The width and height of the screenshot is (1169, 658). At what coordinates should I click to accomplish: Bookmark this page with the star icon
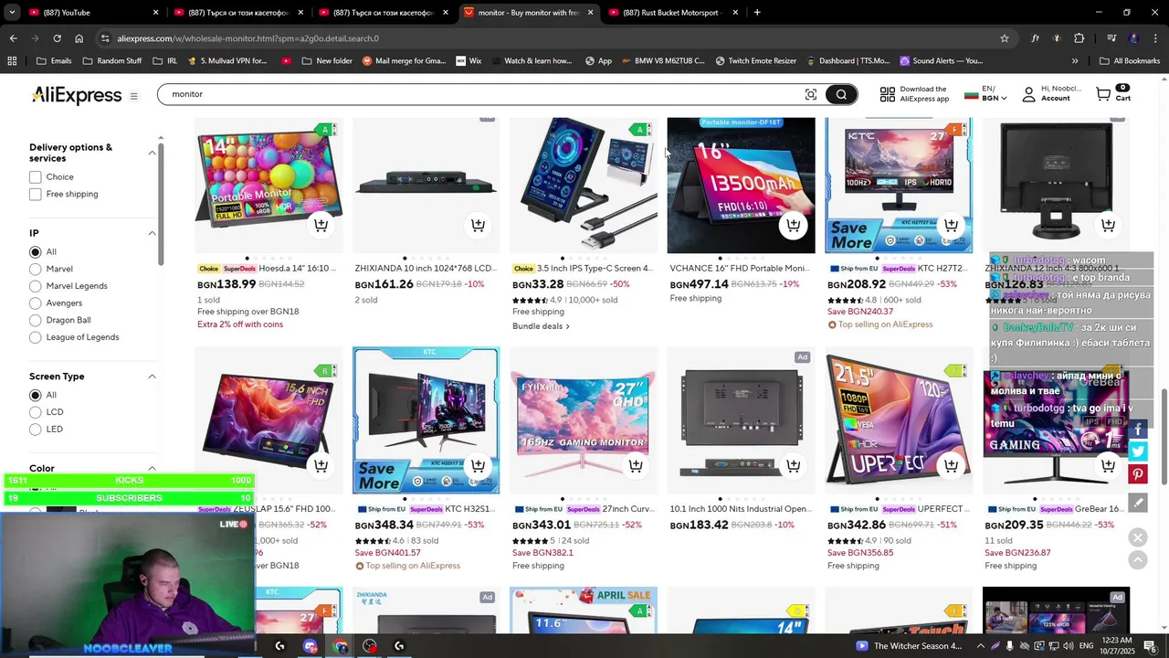[1005, 38]
